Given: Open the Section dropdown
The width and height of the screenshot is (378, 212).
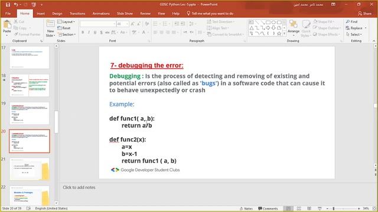Looking at the screenshot, I should click(67, 34).
